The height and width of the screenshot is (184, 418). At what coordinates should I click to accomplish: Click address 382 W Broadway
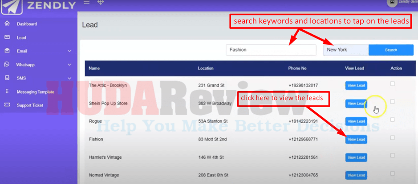[215, 103]
